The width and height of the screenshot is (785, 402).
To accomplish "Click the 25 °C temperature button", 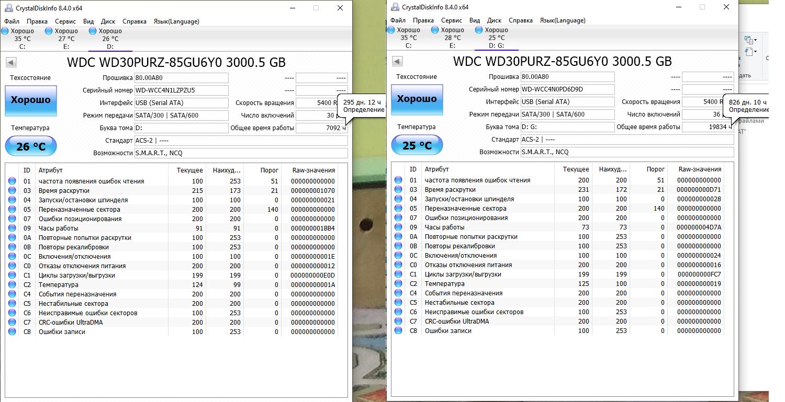I will click(417, 145).
